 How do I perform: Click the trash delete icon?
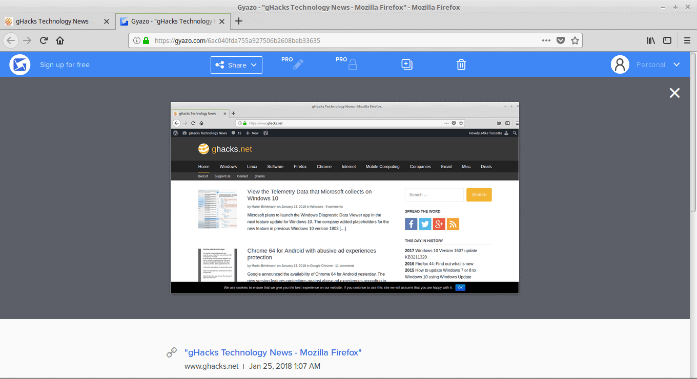461,64
